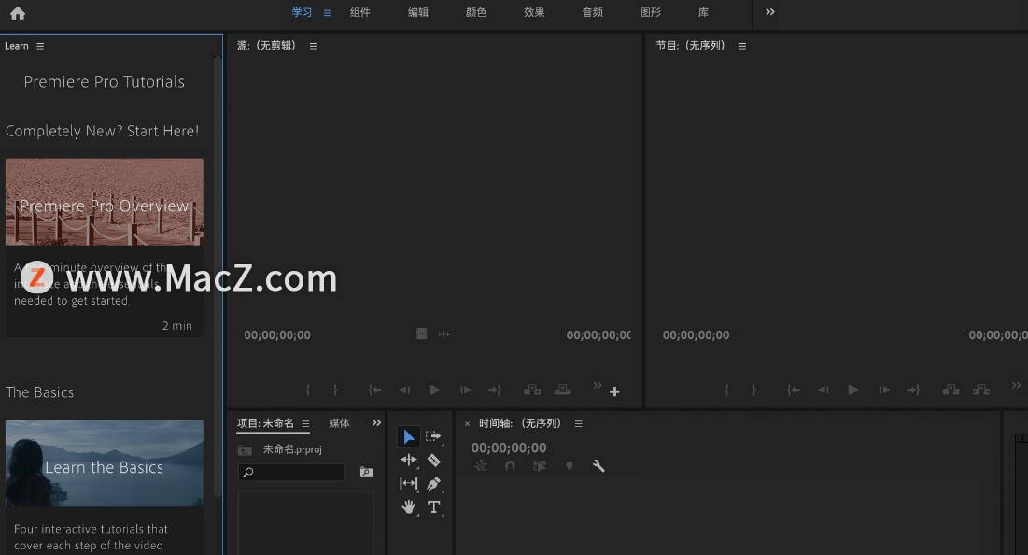Step back one frame in Source monitor
This screenshot has width=1028, height=555.
click(x=404, y=390)
